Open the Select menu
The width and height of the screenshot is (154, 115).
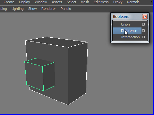(x=72, y=2)
